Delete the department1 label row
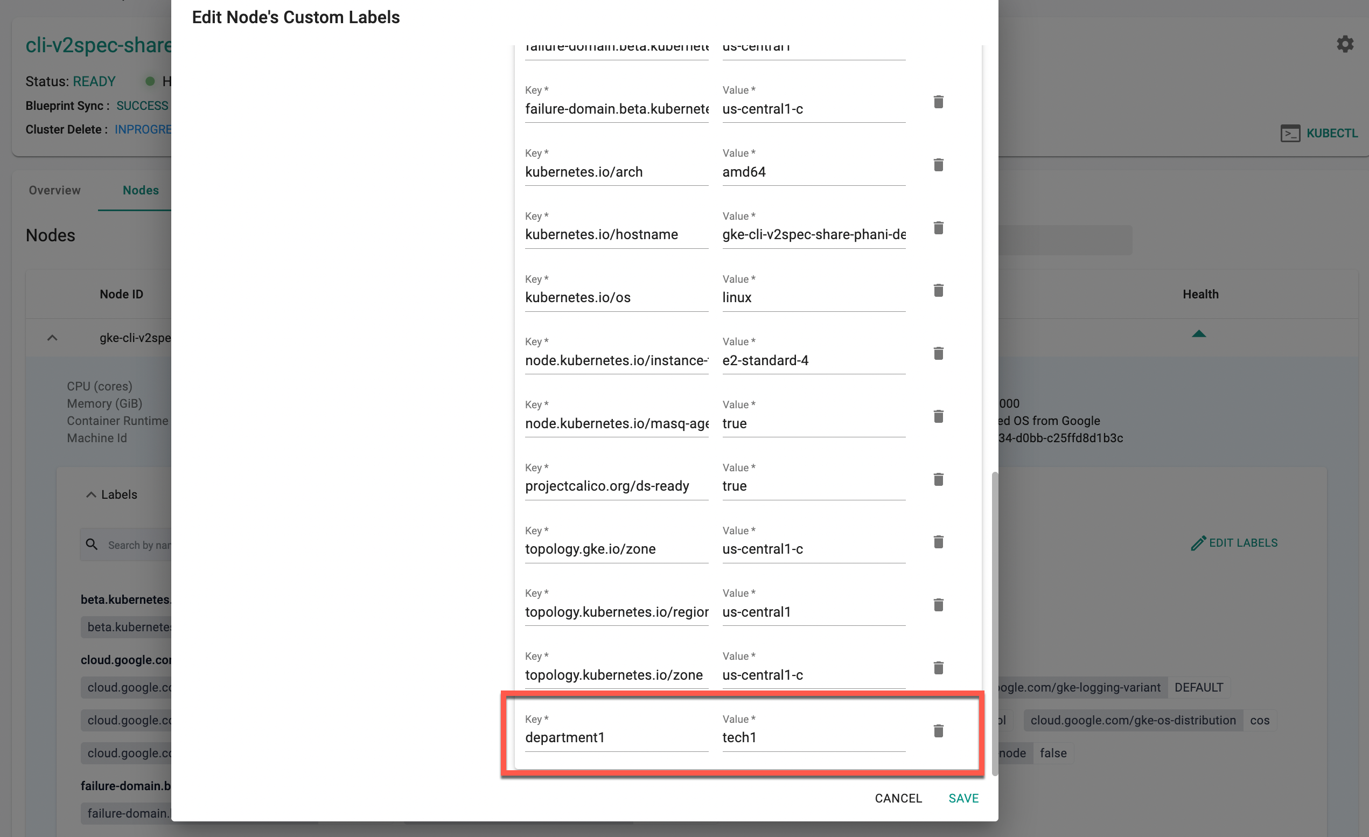The height and width of the screenshot is (837, 1369). pos(938,731)
